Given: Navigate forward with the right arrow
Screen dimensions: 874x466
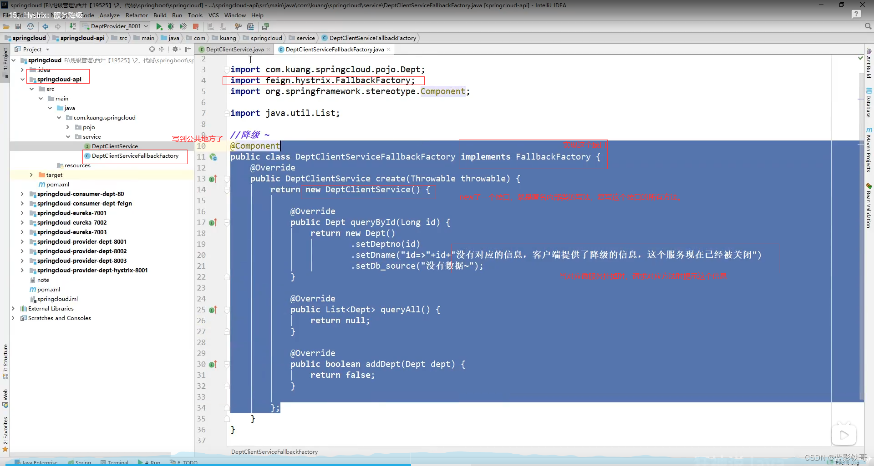Looking at the screenshot, I should [58, 26].
